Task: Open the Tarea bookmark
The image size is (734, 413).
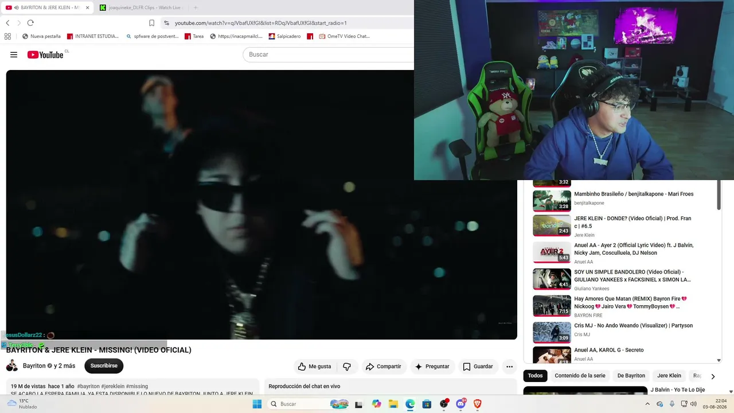Action: 194,36
